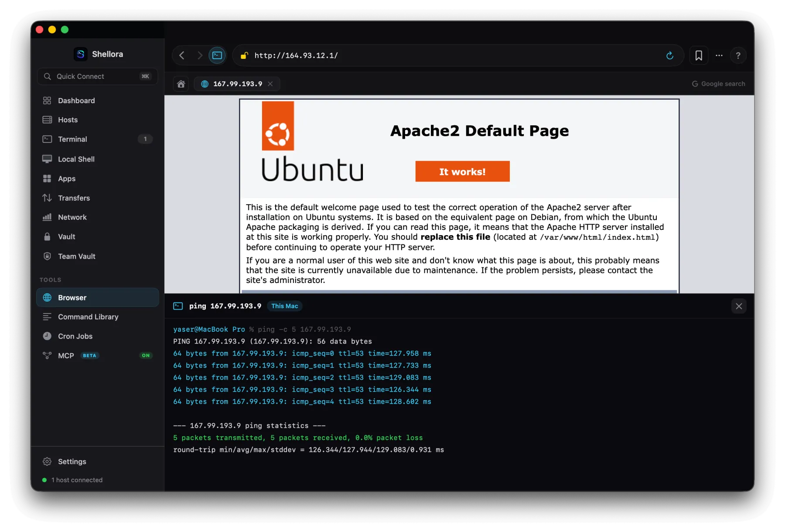Open Network in sidebar
The height and width of the screenshot is (532, 785).
tap(97, 217)
